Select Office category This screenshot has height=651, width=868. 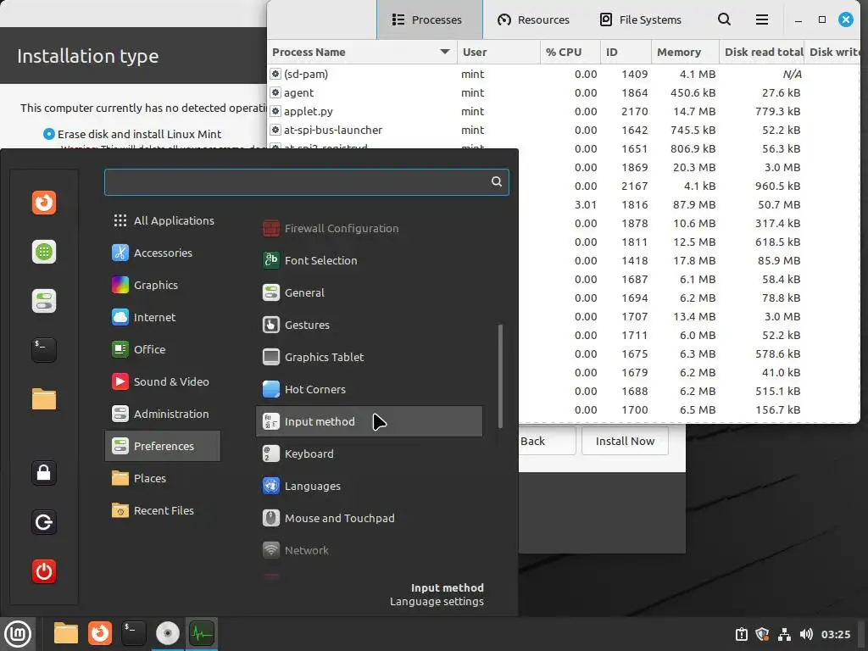pos(163,349)
